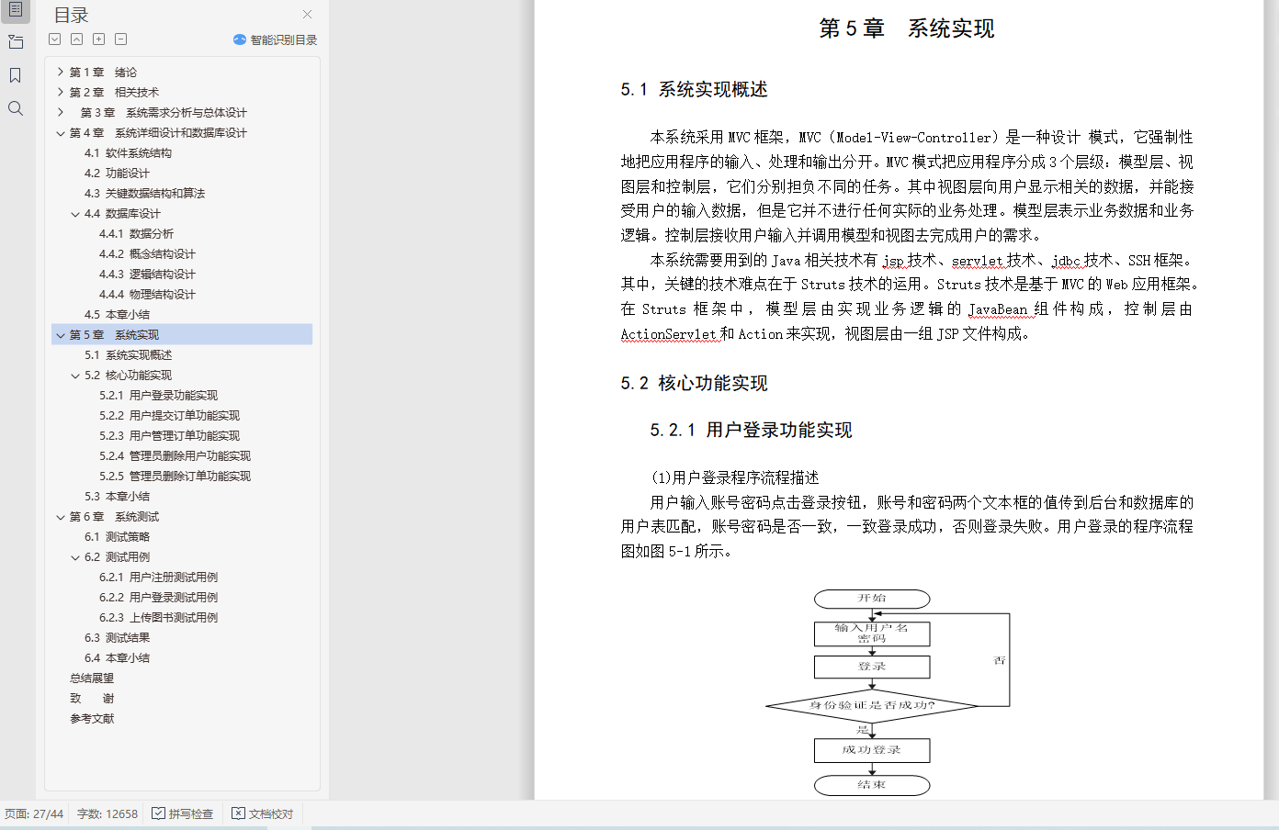Screen dimensions: 1279x830
Task: Select 6.4 本章小结 entry
Action: [117, 657]
